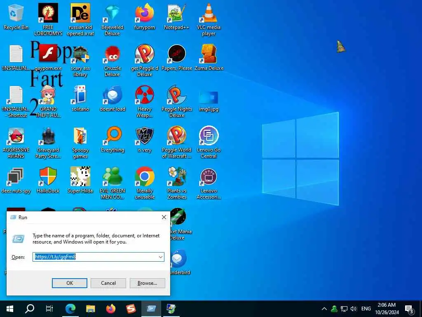Select '!INSTALLIN... - Shortcut' desktop icon
422x317 pixels.
[x=16, y=102]
